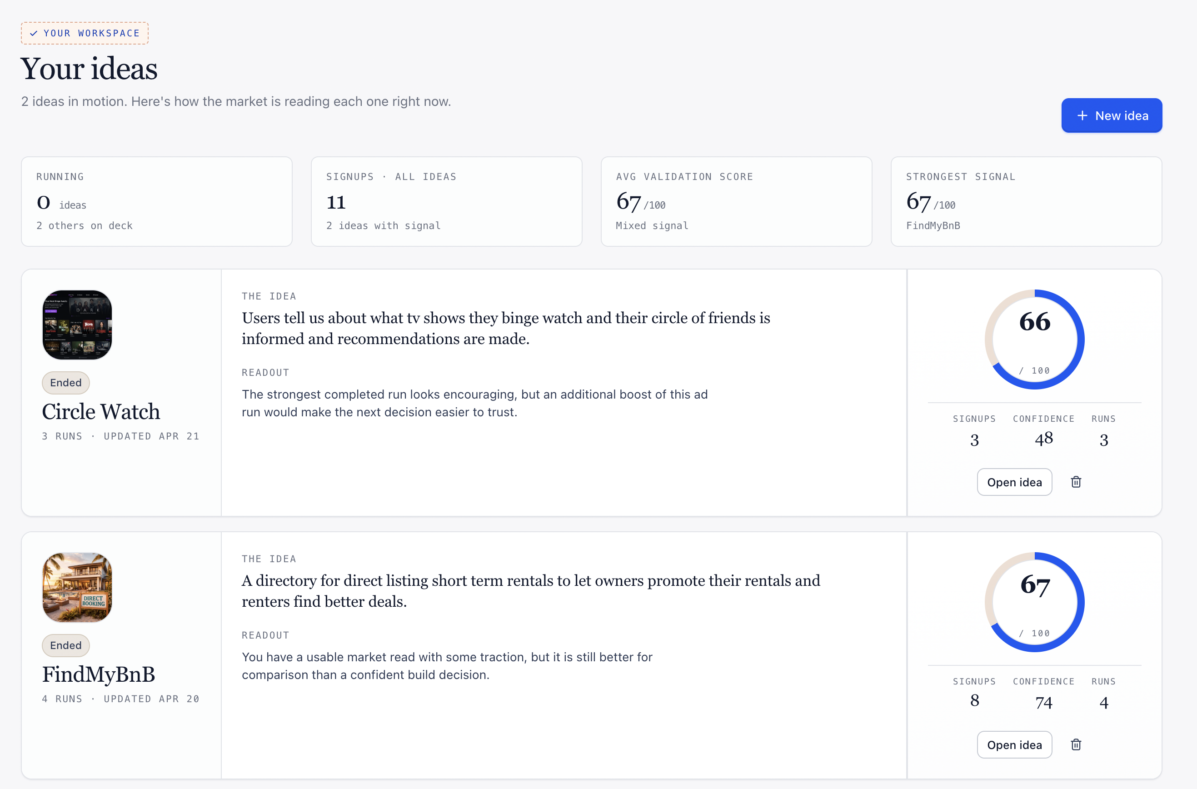Click the Your Workspace badge
Image resolution: width=1197 pixels, height=789 pixels.
(85, 33)
